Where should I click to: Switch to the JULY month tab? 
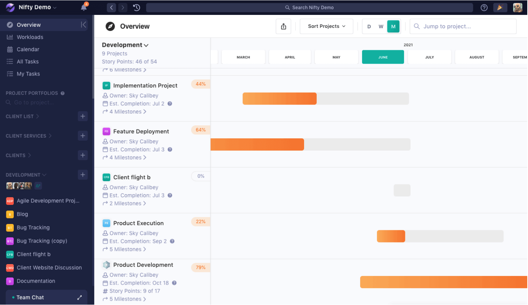(x=430, y=57)
